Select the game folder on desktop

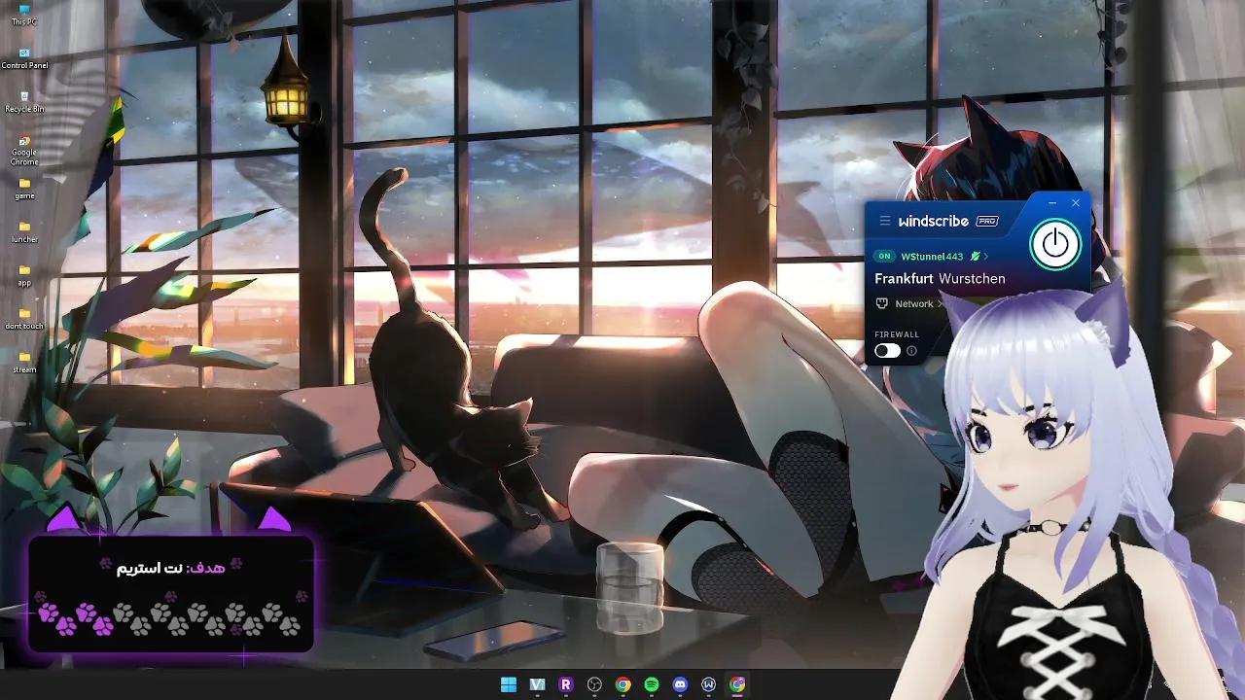(x=24, y=189)
